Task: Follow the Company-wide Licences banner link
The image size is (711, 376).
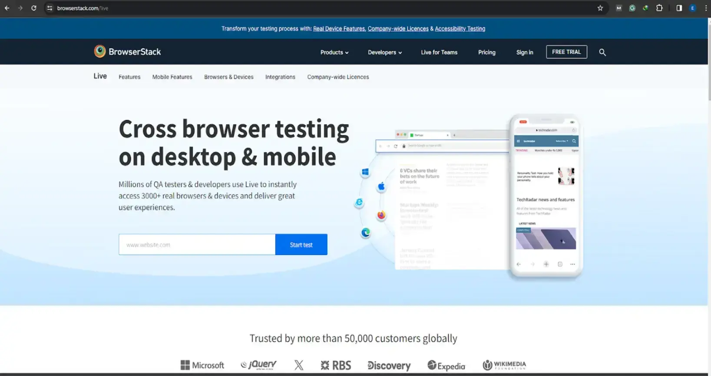Action: [398, 29]
